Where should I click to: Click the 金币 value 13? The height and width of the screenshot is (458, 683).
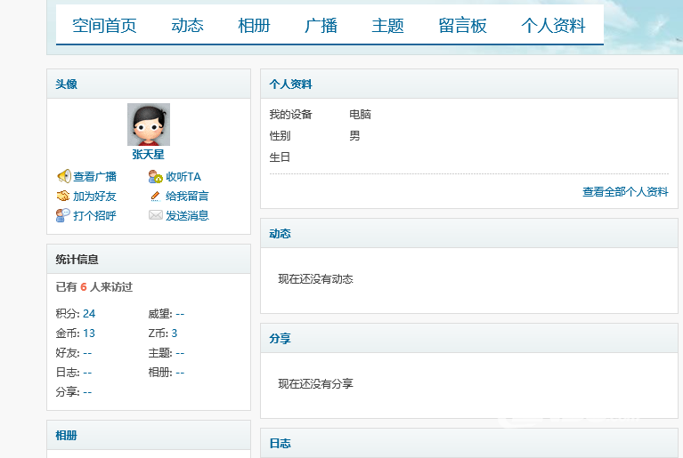click(89, 333)
